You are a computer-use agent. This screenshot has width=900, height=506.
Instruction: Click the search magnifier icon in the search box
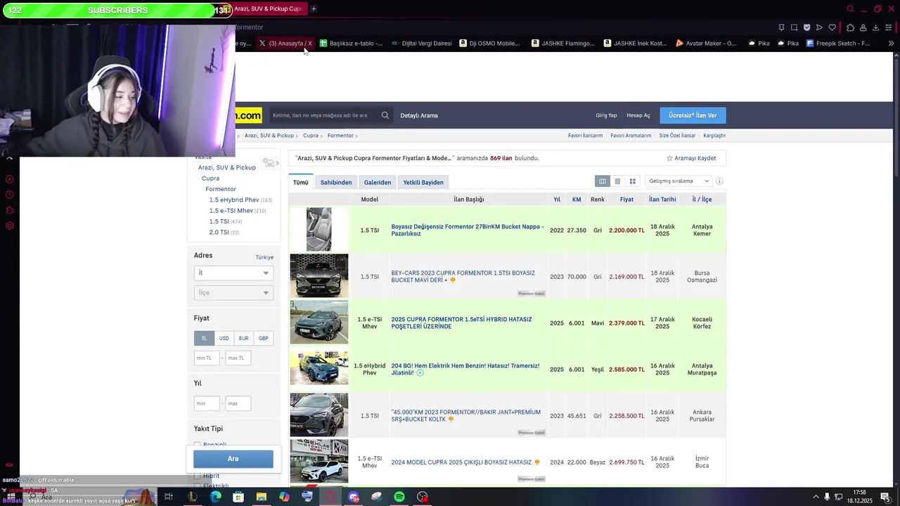[x=385, y=115]
